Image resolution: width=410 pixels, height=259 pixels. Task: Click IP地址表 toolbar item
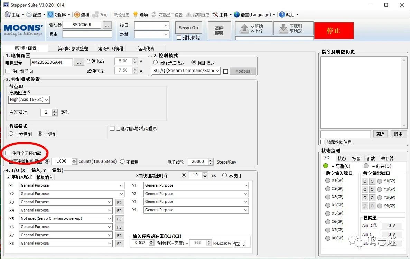pos(121,15)
